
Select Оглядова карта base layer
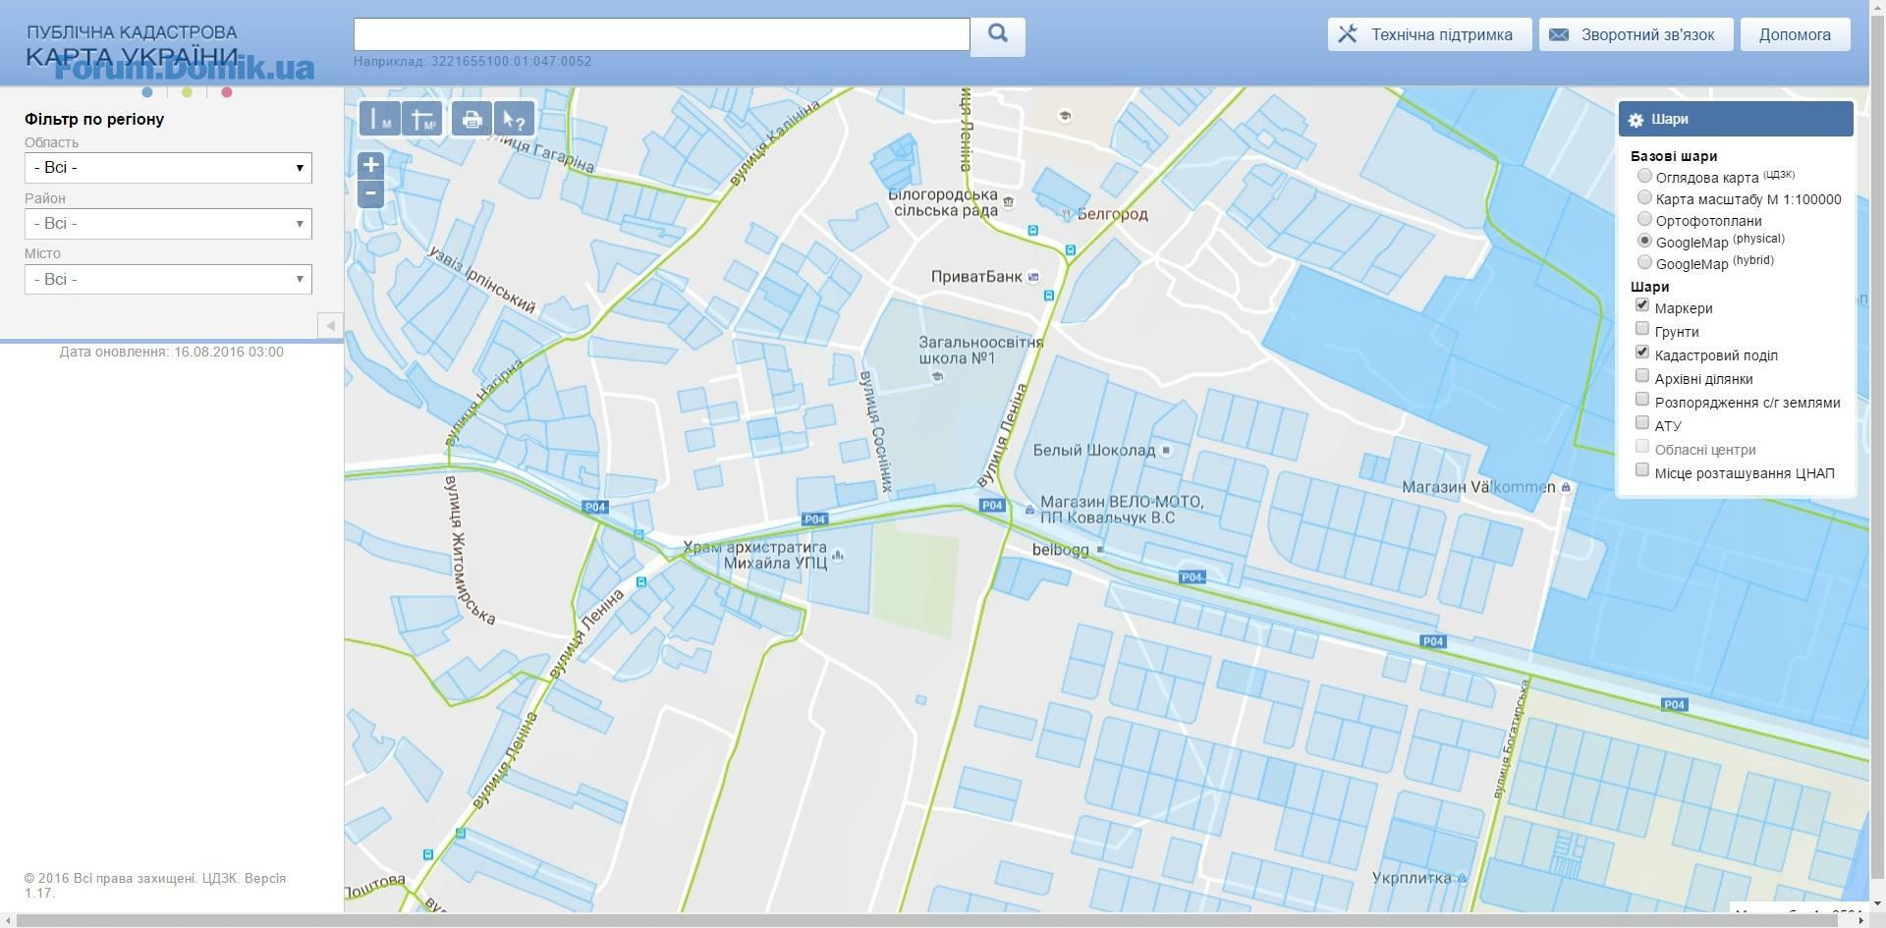1644,176
